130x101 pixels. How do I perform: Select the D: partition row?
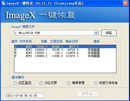pyautogui.click(x=65, y=50)
